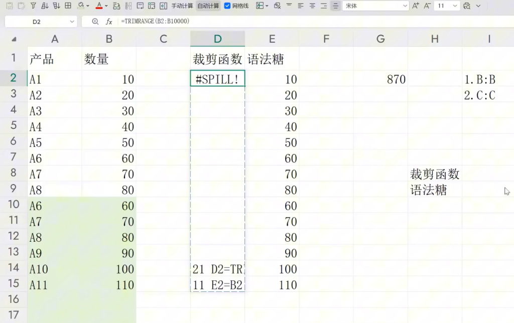Select the #SPILL! cell D2
This screenshot has height=323, width=514.
click(218, 78)
